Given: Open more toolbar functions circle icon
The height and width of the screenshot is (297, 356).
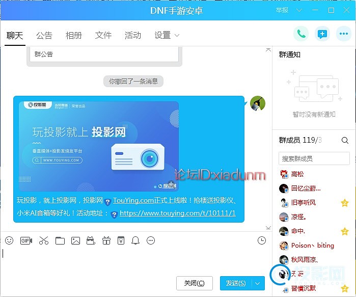Looking at the screenshot, I should (x=151, y=240).
